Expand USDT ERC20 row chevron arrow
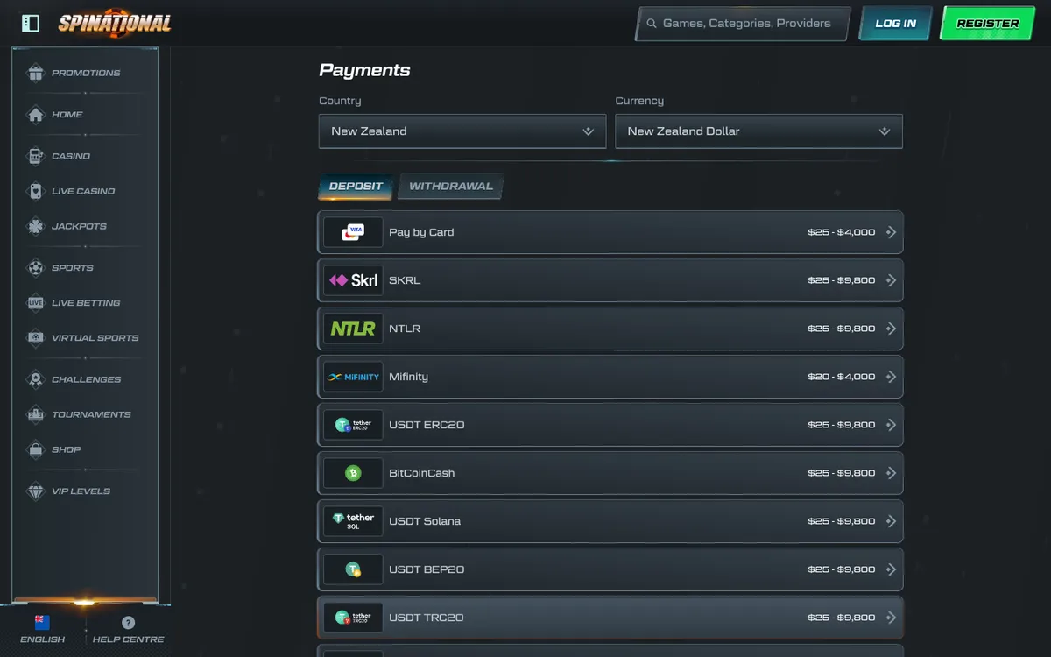Viewport: 1051px width, 657px height. click(891, 425)
